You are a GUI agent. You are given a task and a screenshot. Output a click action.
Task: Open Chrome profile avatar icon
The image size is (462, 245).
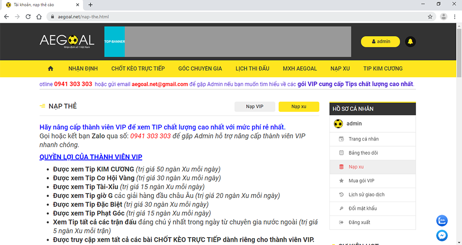coord(444,17)
